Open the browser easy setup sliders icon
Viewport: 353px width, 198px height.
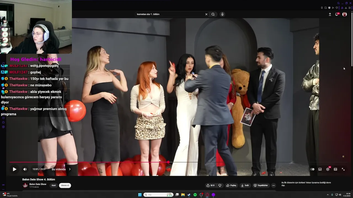(x=349, y=8)
